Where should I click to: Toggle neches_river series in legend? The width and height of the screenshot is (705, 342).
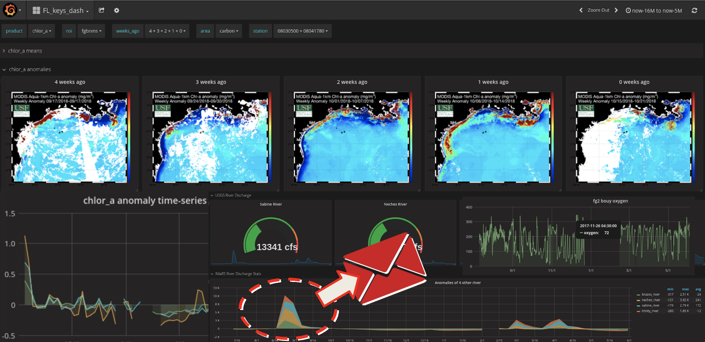651,300
